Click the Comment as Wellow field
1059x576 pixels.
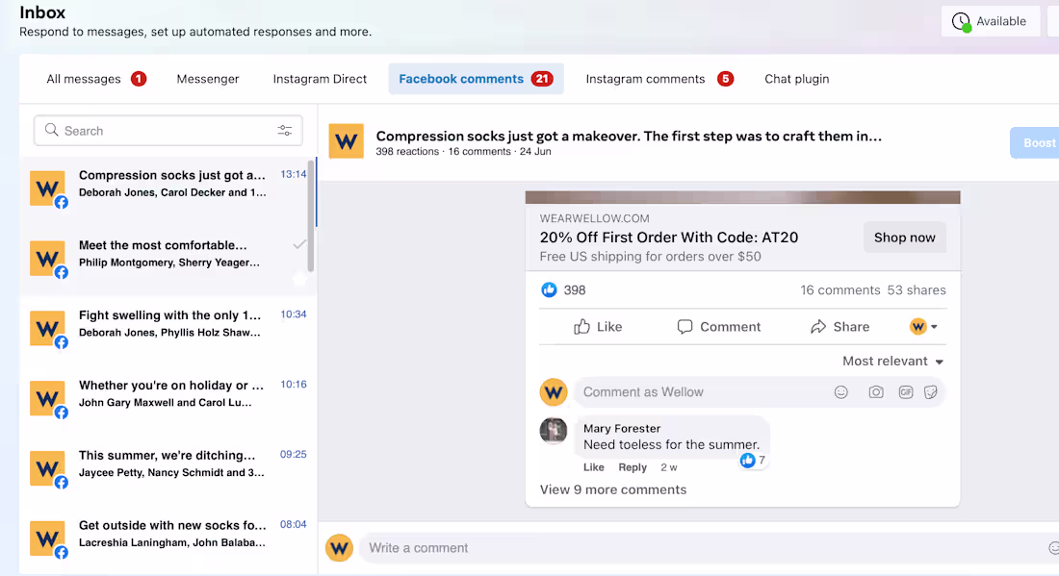760,392
